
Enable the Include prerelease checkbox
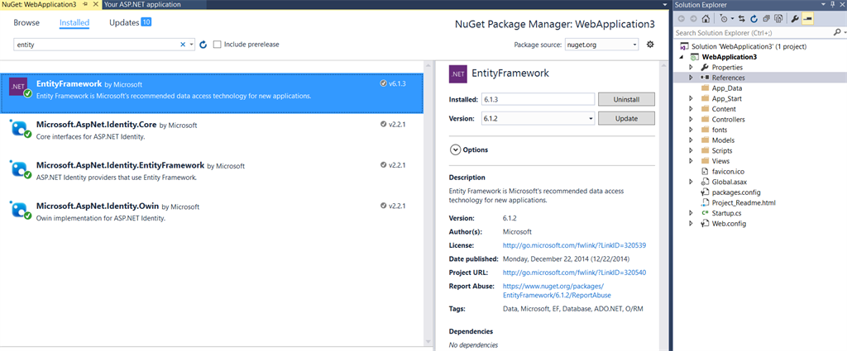pyautogui.click(x=218, y=44)
